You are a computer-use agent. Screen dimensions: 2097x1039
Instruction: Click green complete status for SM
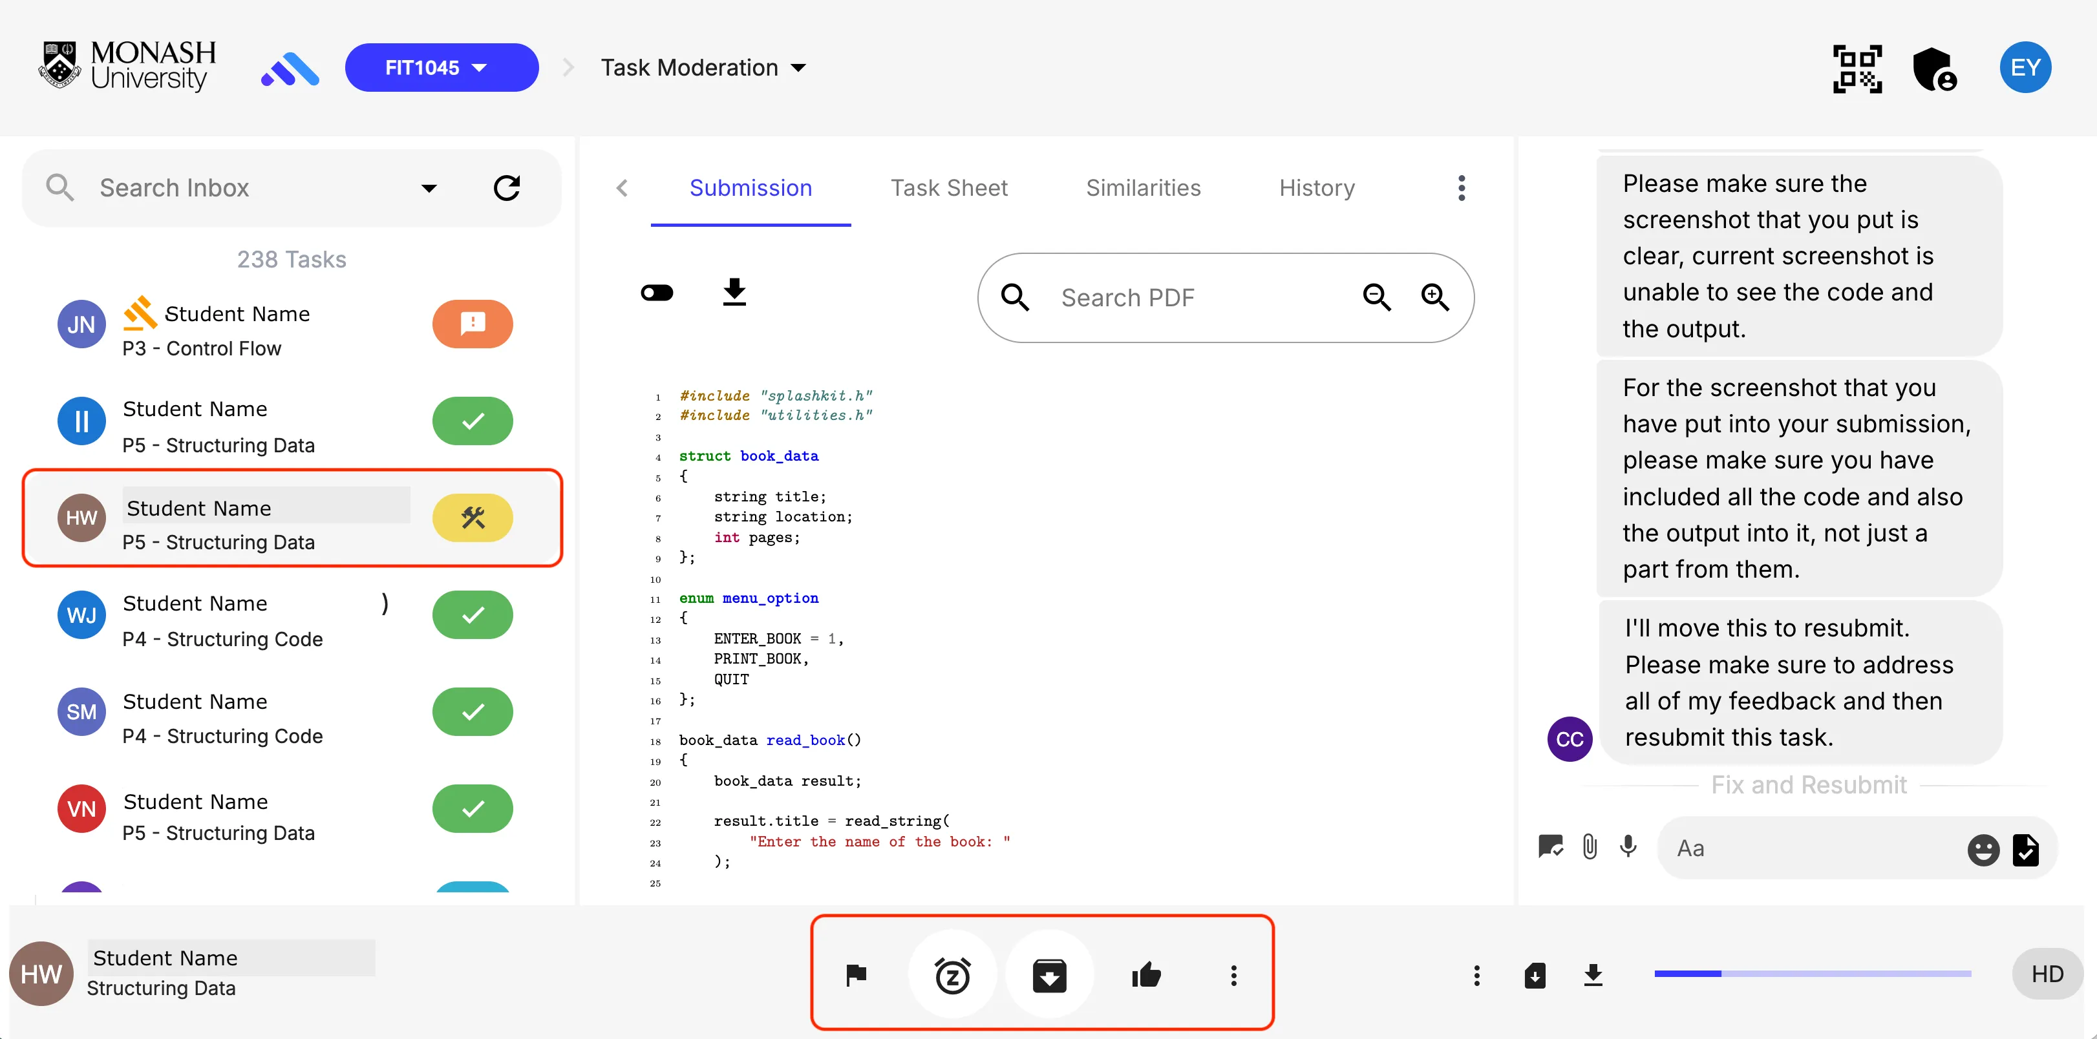tap(472, 711)
